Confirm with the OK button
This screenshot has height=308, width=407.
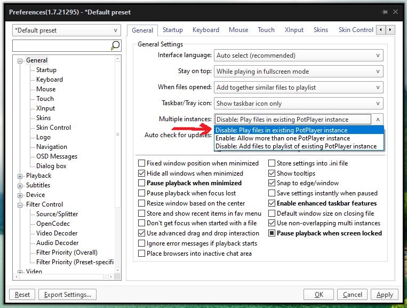click(x=319, y=295)
